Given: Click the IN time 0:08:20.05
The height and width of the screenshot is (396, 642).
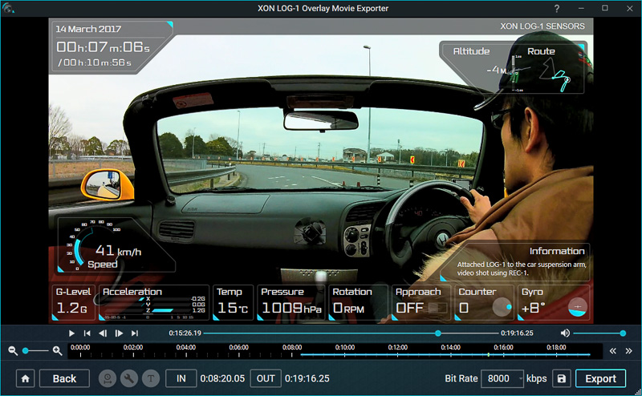Looking at the screenshot, I should pyautogui.click(x=222, y=379).
